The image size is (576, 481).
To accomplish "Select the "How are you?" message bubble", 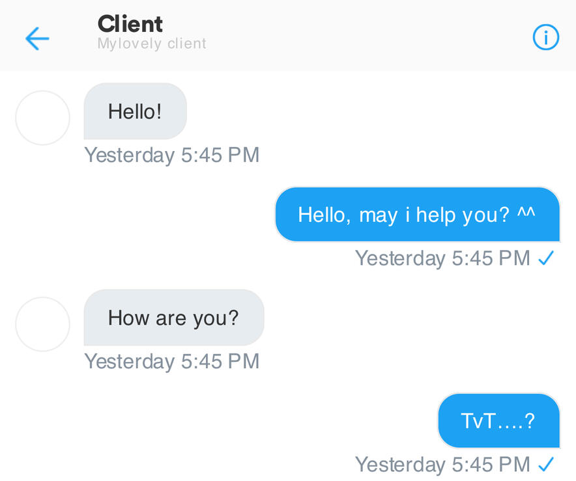I will click(173, 318).
